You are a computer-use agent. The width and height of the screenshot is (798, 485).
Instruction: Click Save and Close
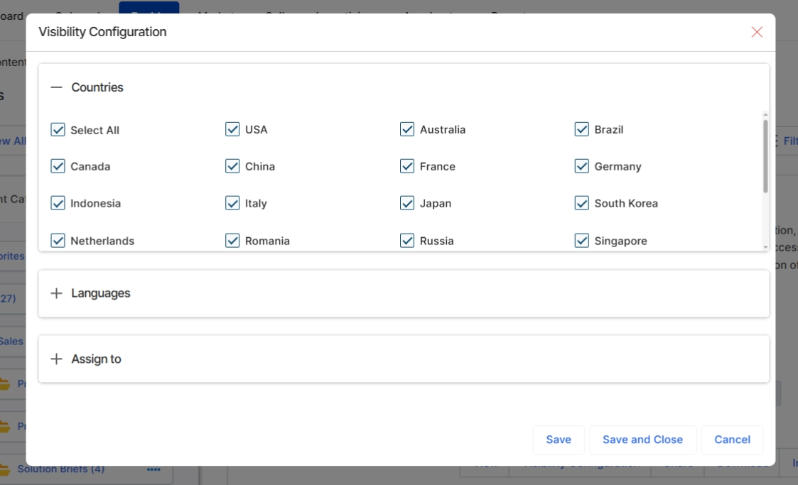coord(643,440)
